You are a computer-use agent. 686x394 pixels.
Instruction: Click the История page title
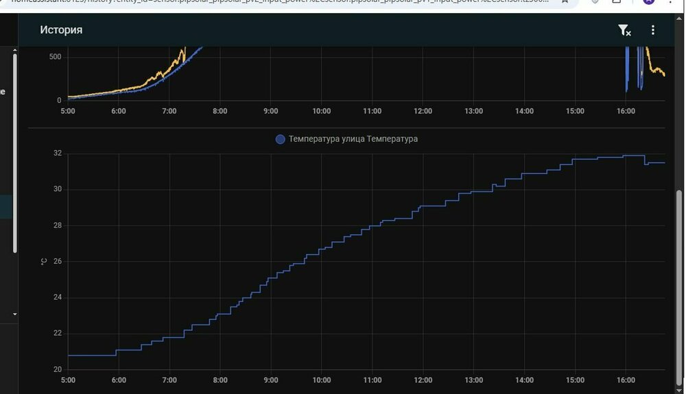[x=61, y=30]
